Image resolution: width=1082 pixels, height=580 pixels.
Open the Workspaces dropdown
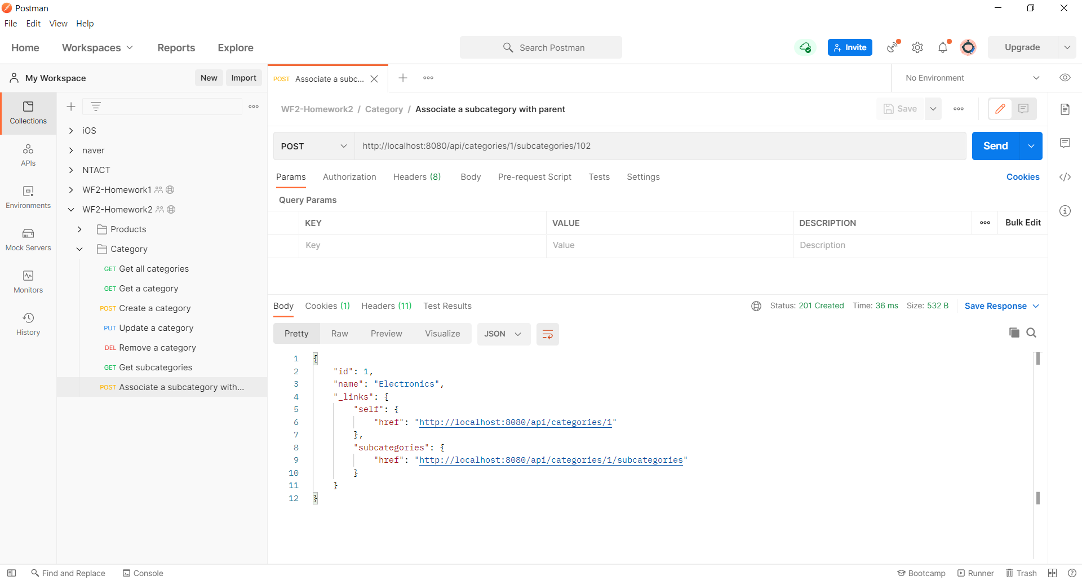click(x=97, y=48)
